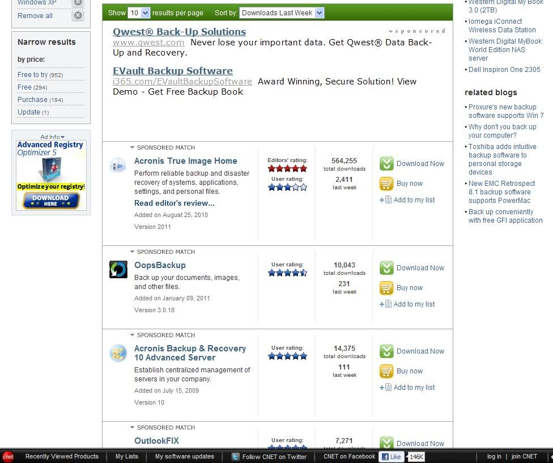The width and height of the screenshot is (553, 463).
Task: Open My software updates in bottom bar
Action: coord(185,456)
